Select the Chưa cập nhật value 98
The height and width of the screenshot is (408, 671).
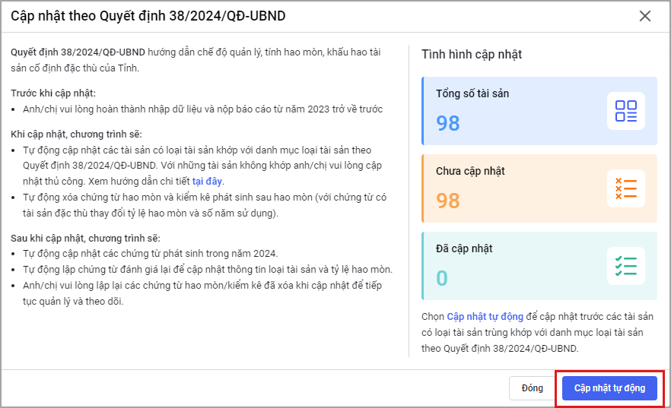(447, 201)
